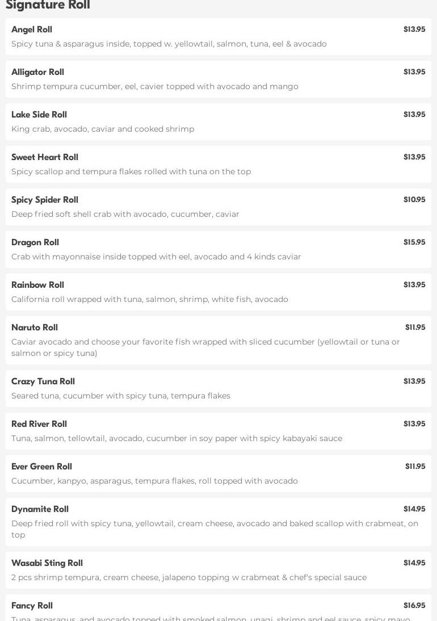Screen dimensions: 437x621
Task: Click the Sweet Heart Roll entry
Action: tap(218, 164)
